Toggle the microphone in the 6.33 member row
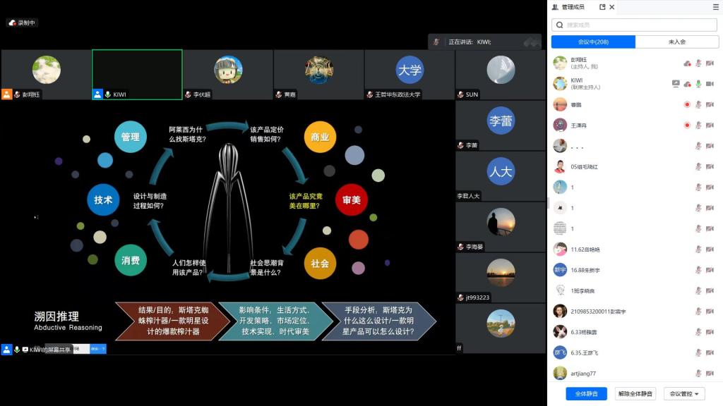This screenshot has width=723, height=406. click(698, 333)
